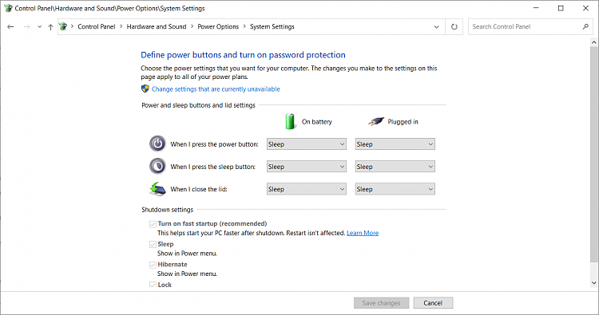Toggle Turn on fast startup checkbox
Viewport: 599px width, 315px height.
153,224
